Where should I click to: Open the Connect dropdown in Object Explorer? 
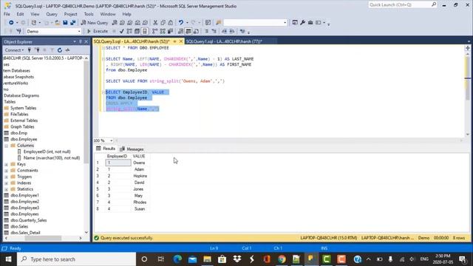(x=14, y=50)
